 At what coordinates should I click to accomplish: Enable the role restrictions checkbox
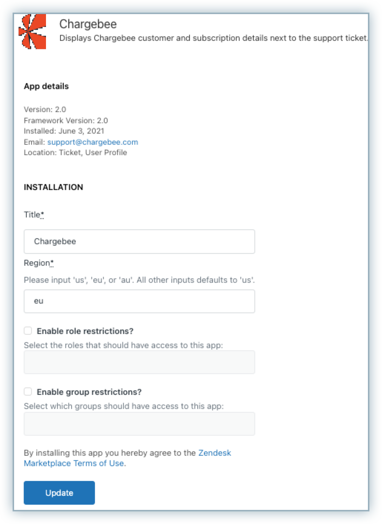(28, 331)
